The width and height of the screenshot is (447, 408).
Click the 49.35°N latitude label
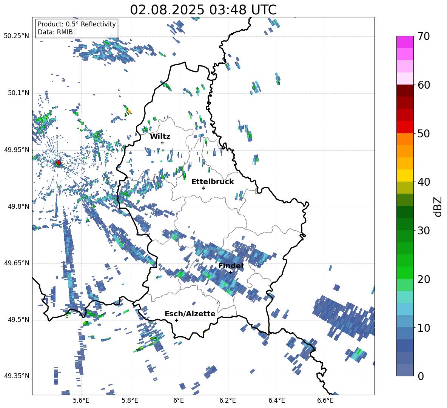pyautogui.click(x=17, y=376)
